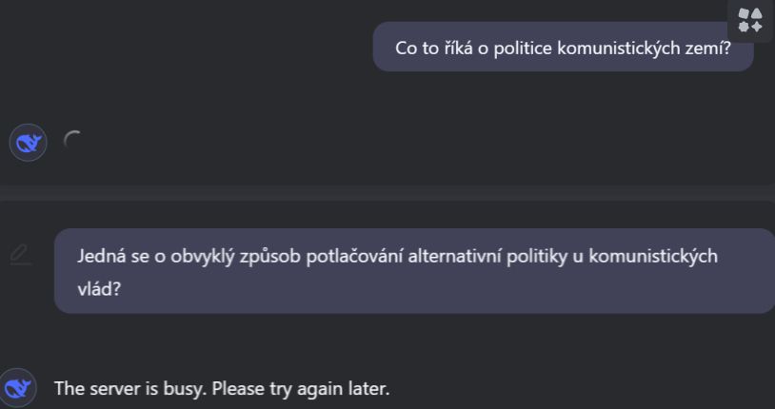Click the loading spinner next to the avatar
775x409 pixels.
72,141
